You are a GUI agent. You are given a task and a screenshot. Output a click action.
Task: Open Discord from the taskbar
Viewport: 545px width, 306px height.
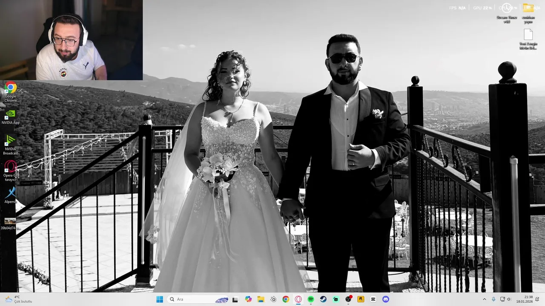click(386, 299)
